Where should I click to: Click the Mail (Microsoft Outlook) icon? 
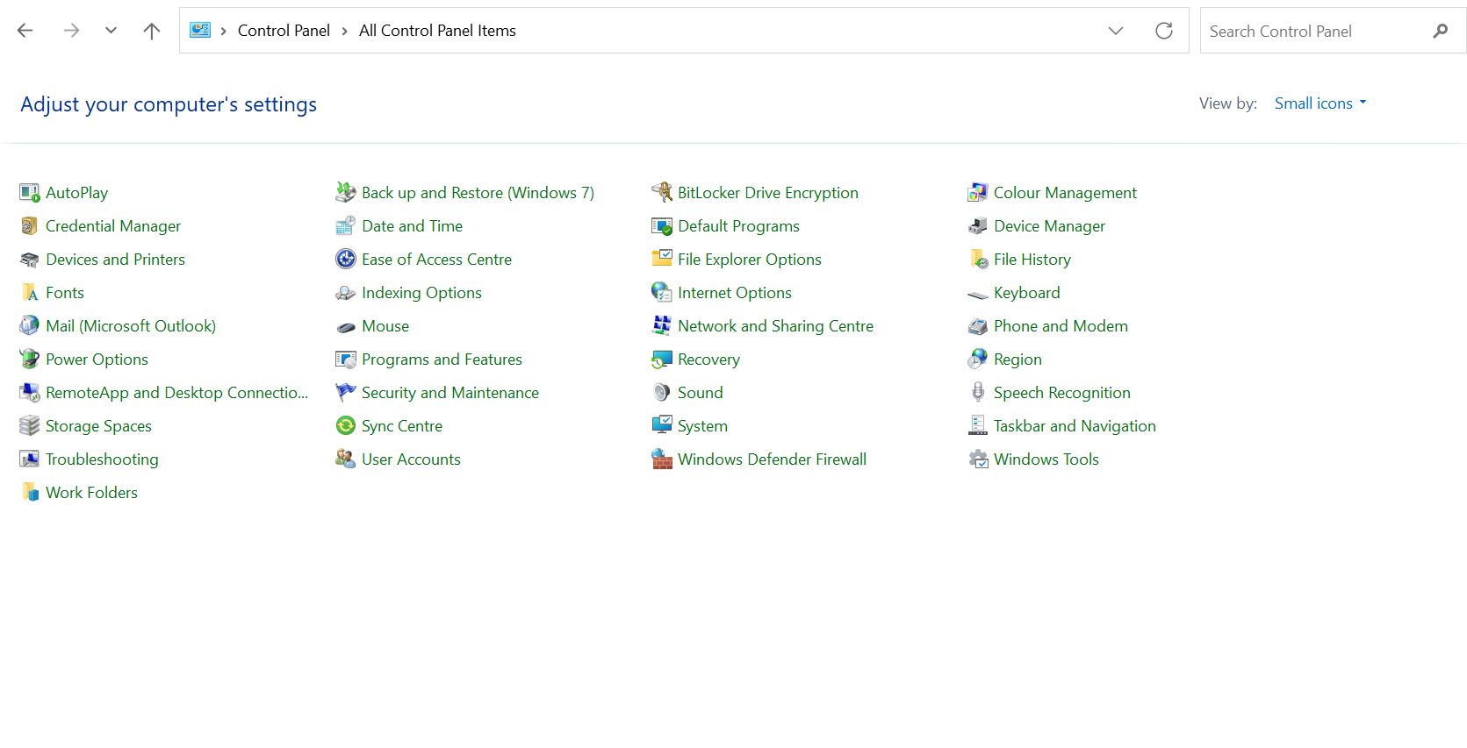coord(30,326)
